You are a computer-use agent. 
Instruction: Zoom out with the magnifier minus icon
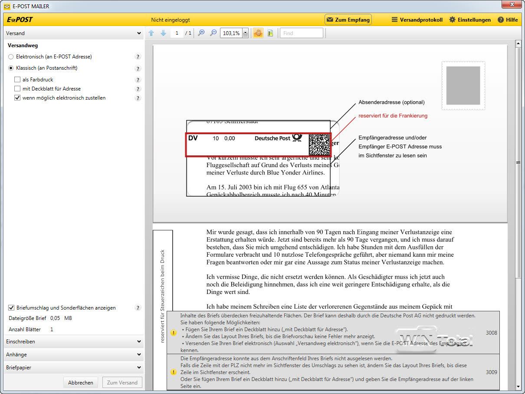pos(213,33)
